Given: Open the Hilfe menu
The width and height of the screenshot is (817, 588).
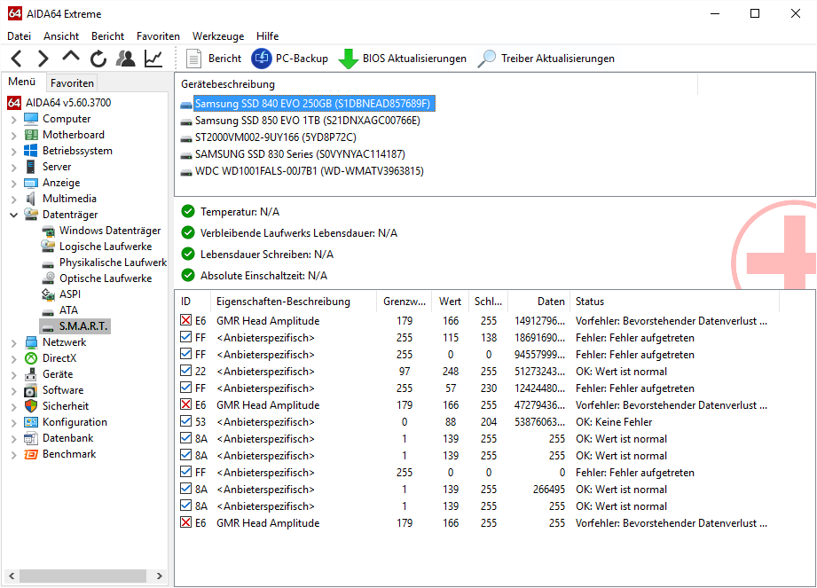Looking at the screenshot, I should tap(267, 36).
